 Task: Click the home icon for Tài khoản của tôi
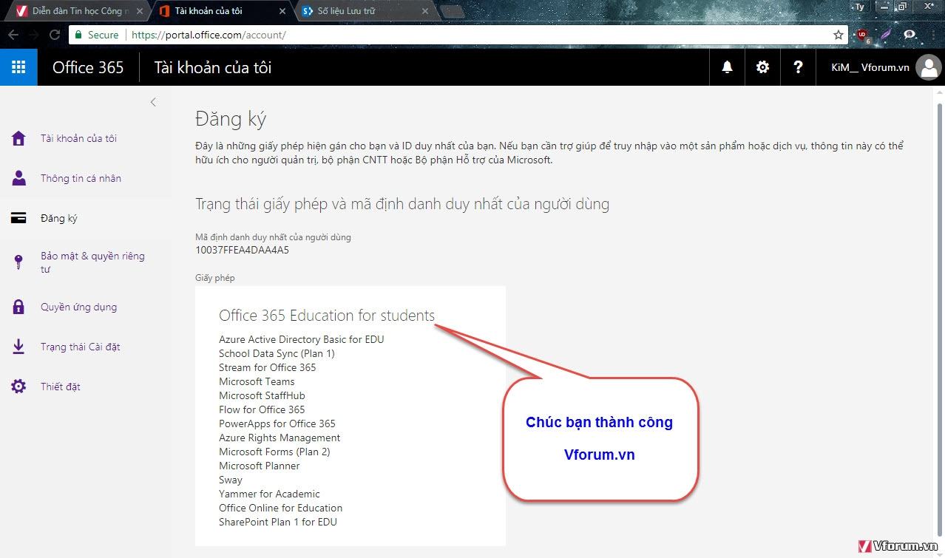[18, 138]
